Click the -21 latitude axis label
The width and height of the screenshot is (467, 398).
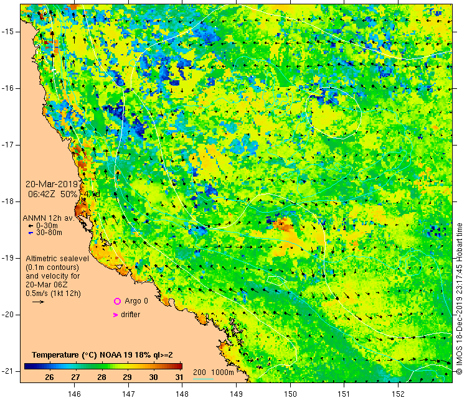[7, 371]
